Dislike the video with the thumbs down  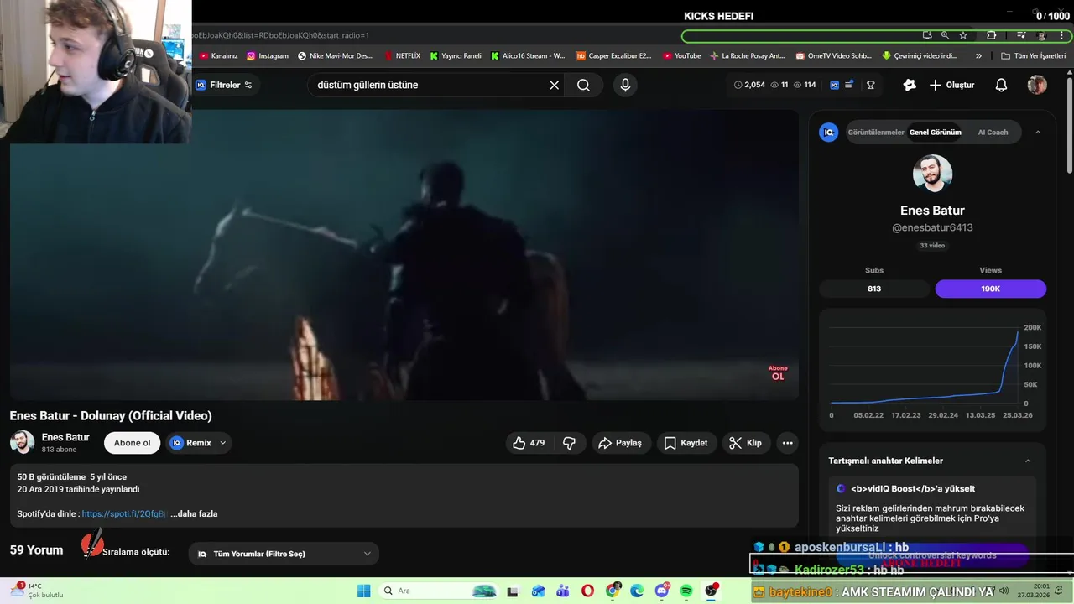click(569, 443)
